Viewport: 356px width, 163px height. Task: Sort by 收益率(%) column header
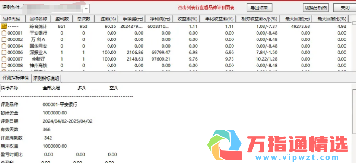pos(186,19)
